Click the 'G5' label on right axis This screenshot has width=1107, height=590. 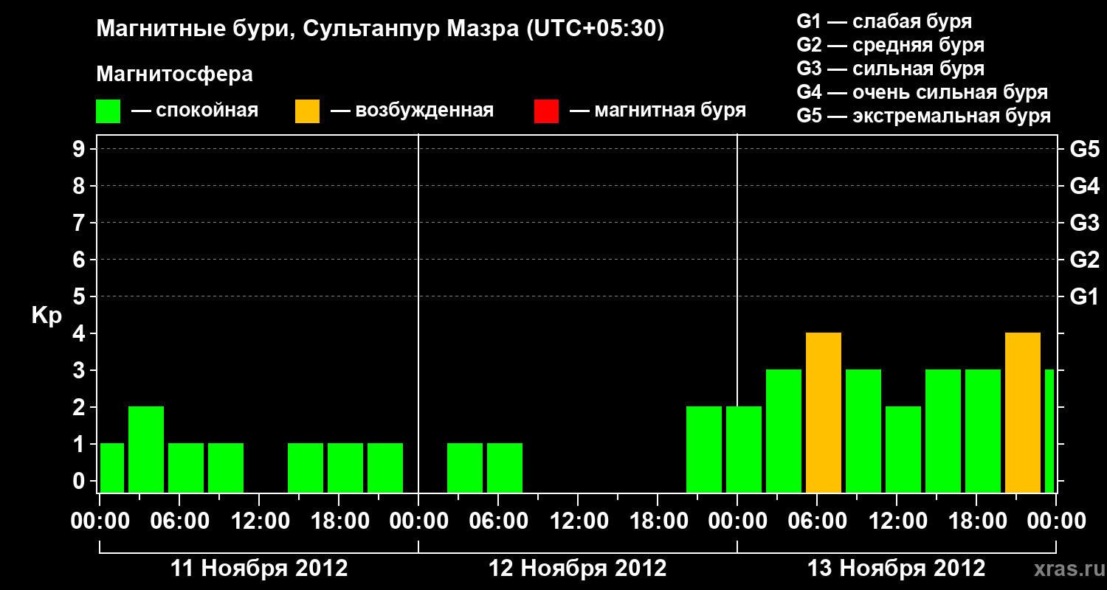point(1084,149)
